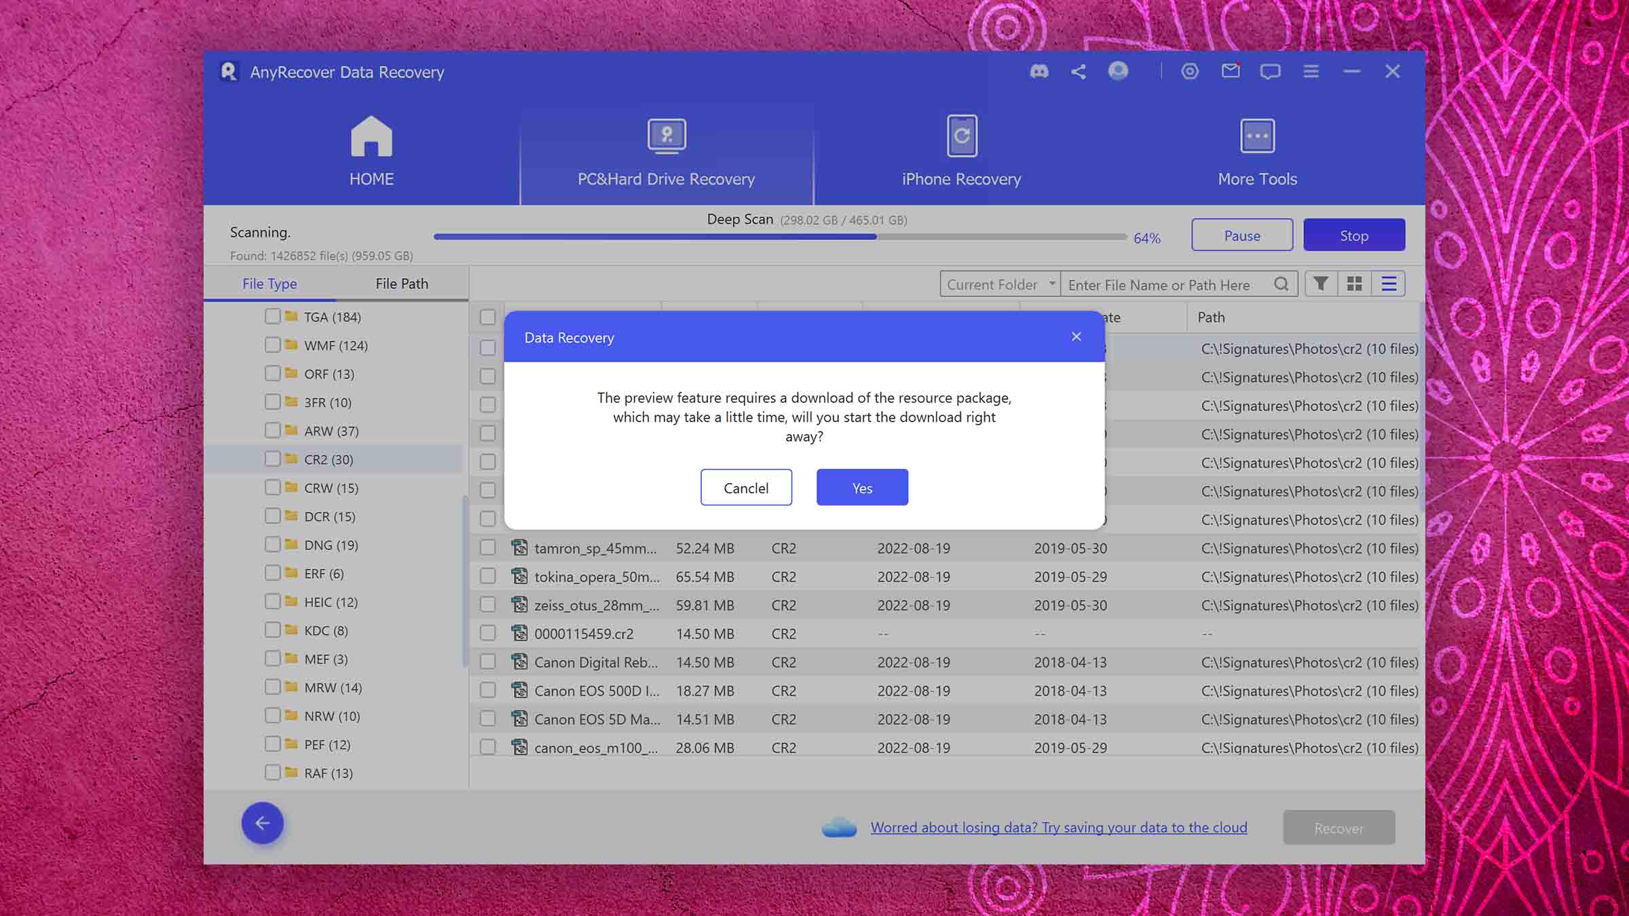
Task: Open the Discord community icon
Action: click(x=1039, y=71)
